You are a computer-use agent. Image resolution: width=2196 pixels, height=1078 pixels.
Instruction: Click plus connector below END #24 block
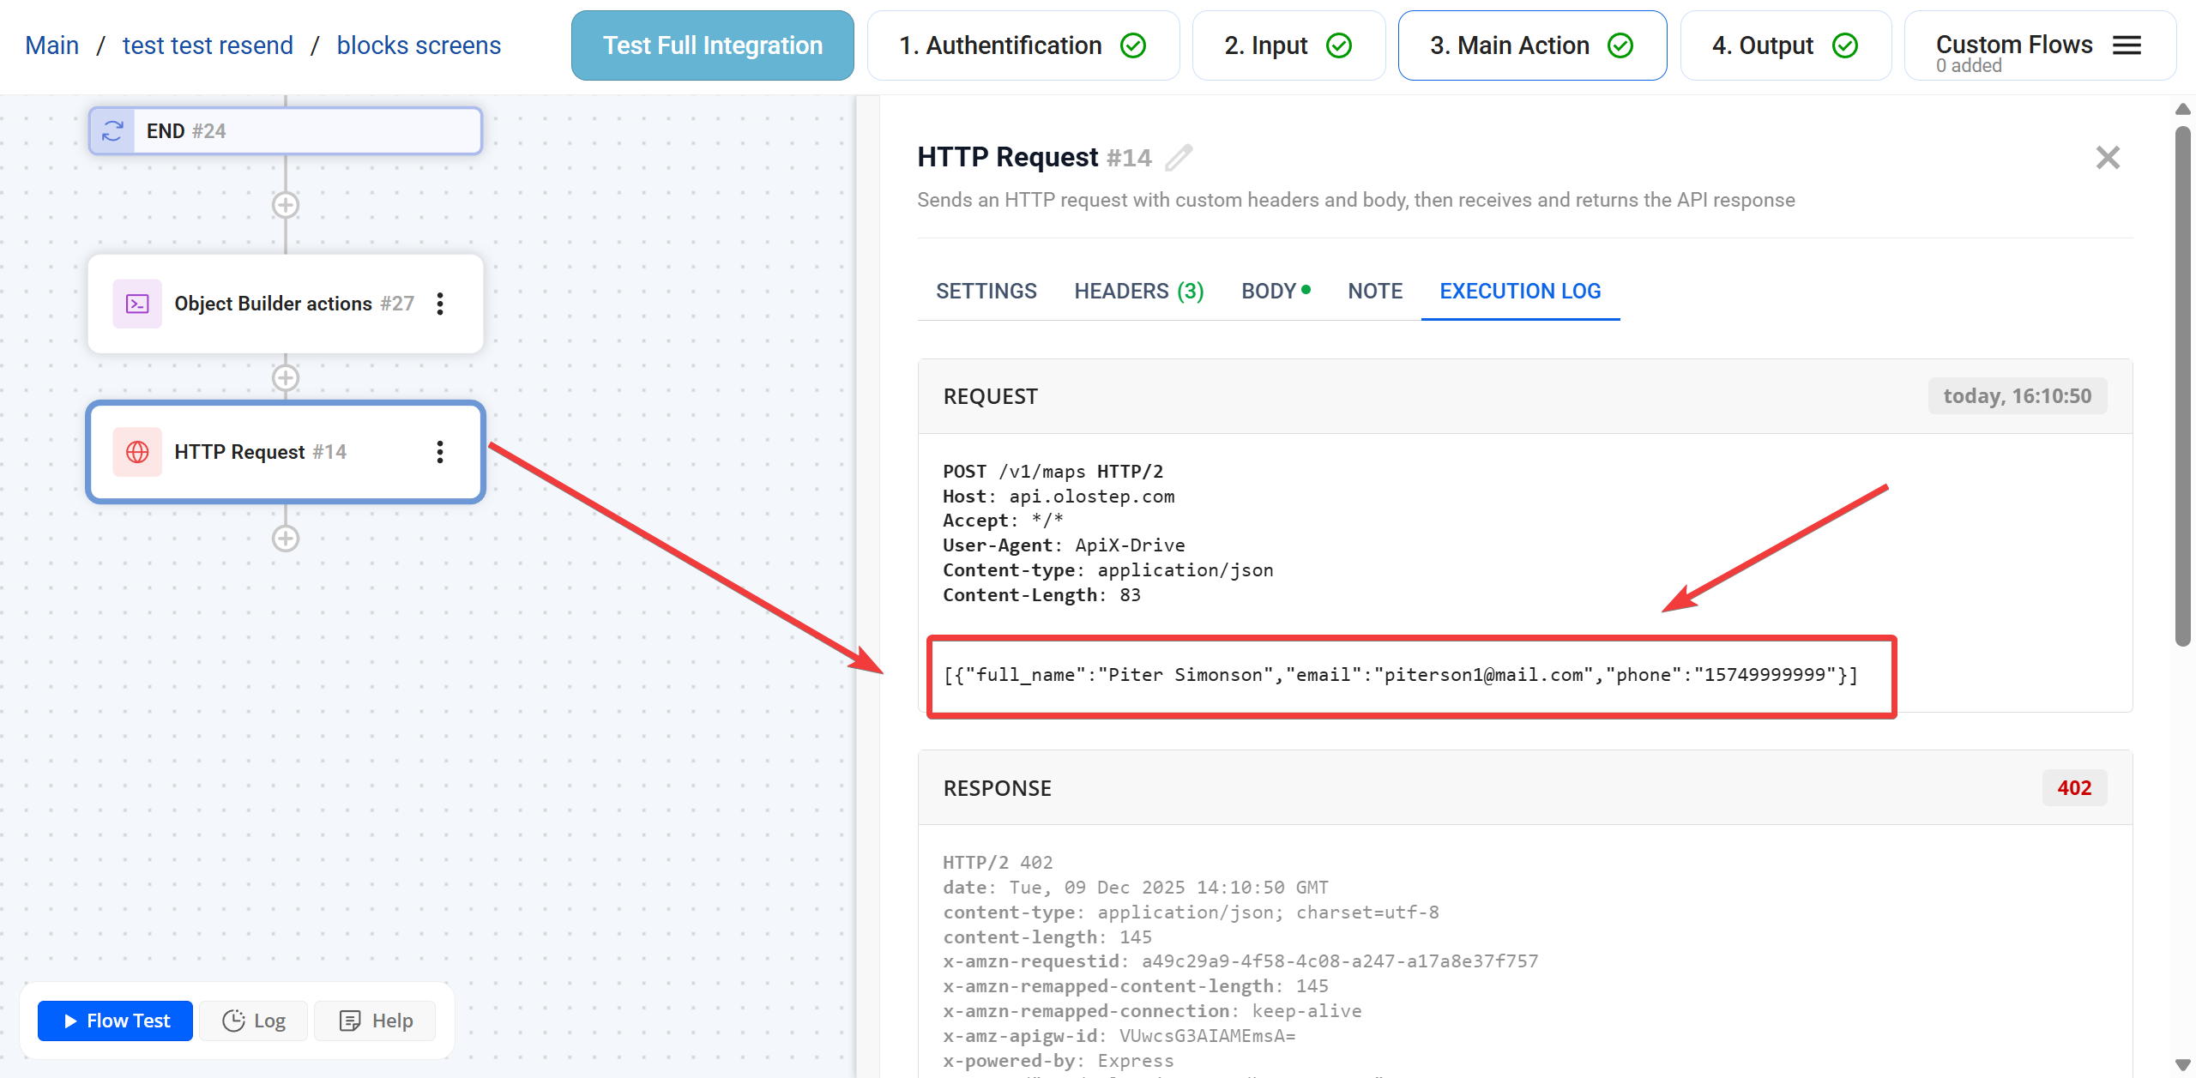coord(286,205)
